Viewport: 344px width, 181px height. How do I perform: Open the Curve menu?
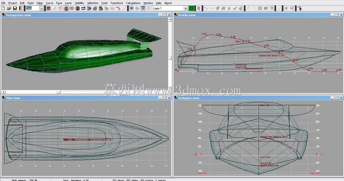pos(50,3)
